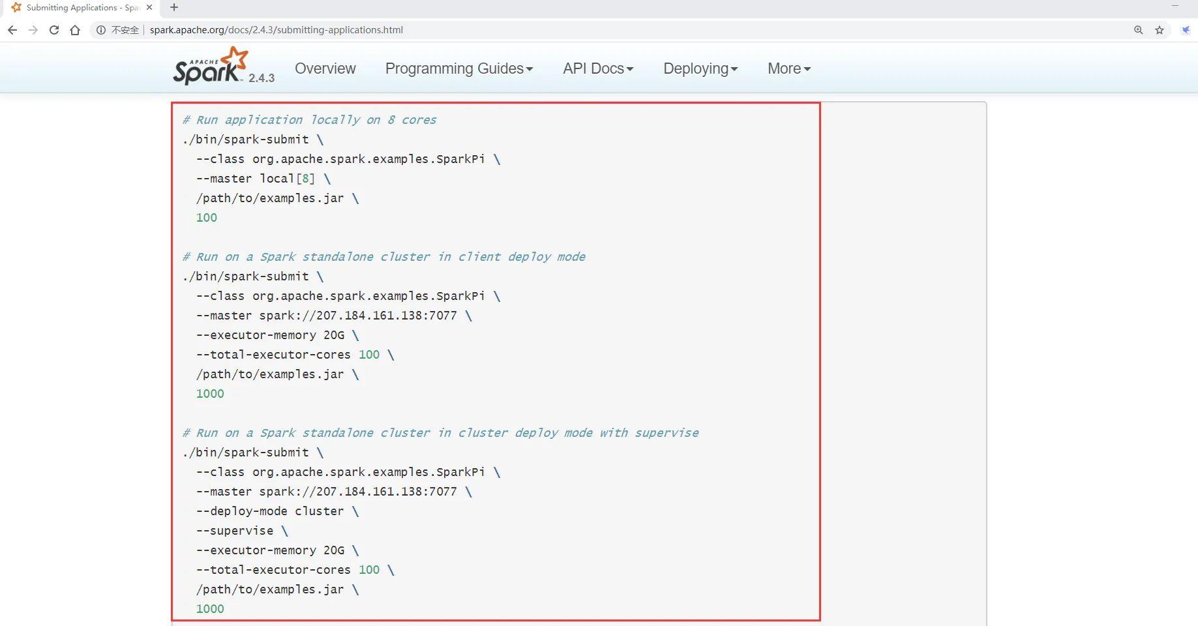
Task: Expand the Deploying dropdown menu
Action: coord(700,68)
